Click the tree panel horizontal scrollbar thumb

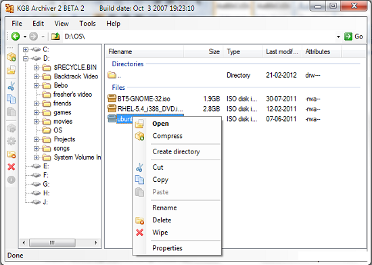point(52,243)
